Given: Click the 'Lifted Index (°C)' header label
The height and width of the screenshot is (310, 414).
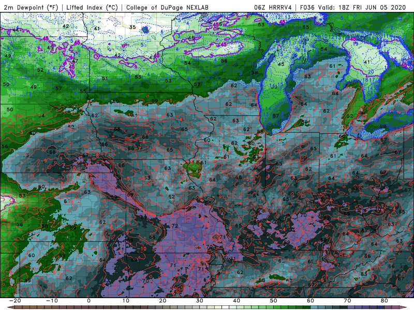Looking at the screenshot, I should coord(92,8).
